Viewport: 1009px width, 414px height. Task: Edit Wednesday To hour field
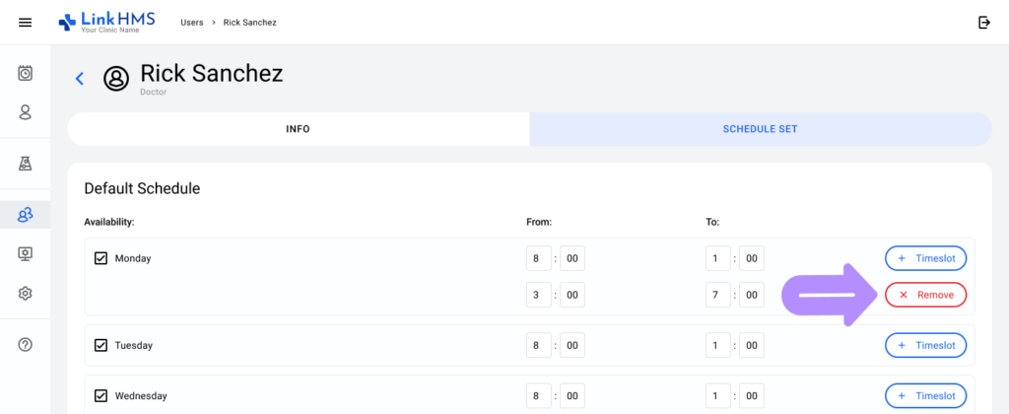pos(718,396)
